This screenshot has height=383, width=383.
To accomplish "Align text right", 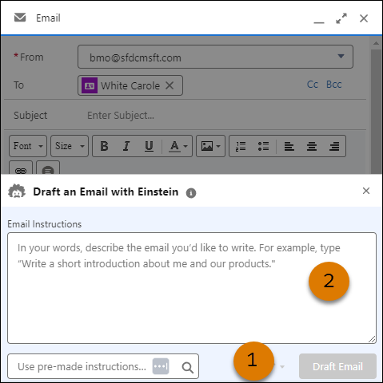I will coord(334,146).
